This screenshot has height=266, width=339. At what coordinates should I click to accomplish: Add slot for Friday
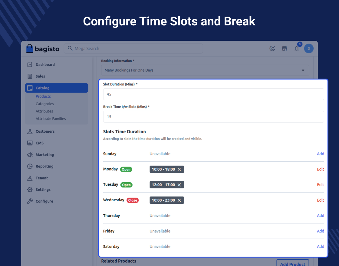pyautogui.click(x=321, y=231)
